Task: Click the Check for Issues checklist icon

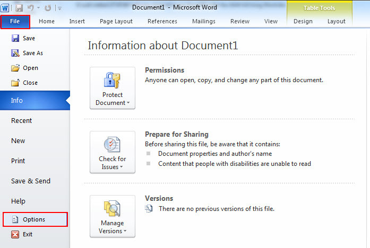Action: click(x=112, y=144)
